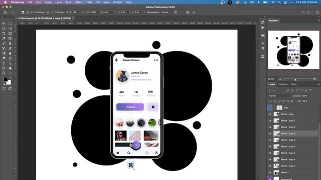Select the Mockup.psd document tab
321x180 pixels.
point(46,18)
